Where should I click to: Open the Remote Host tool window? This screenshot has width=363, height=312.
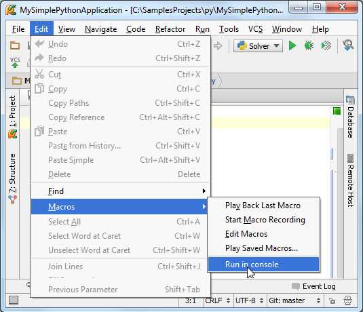(351, 180)
